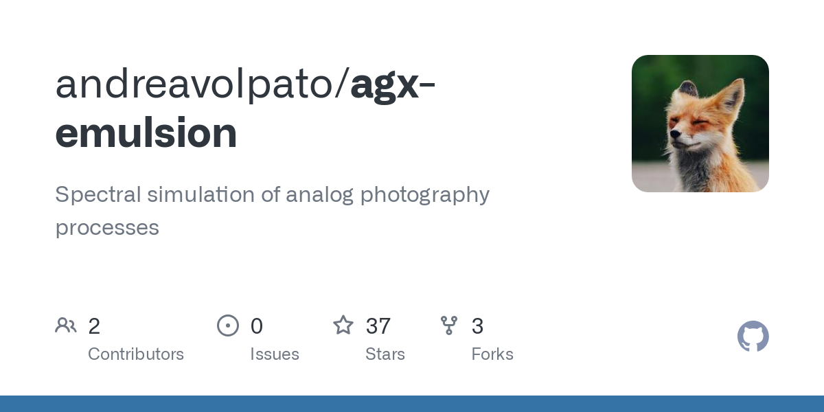Click the Stars label
Viewport: 824px width, 412px height.
click(385, 354)
